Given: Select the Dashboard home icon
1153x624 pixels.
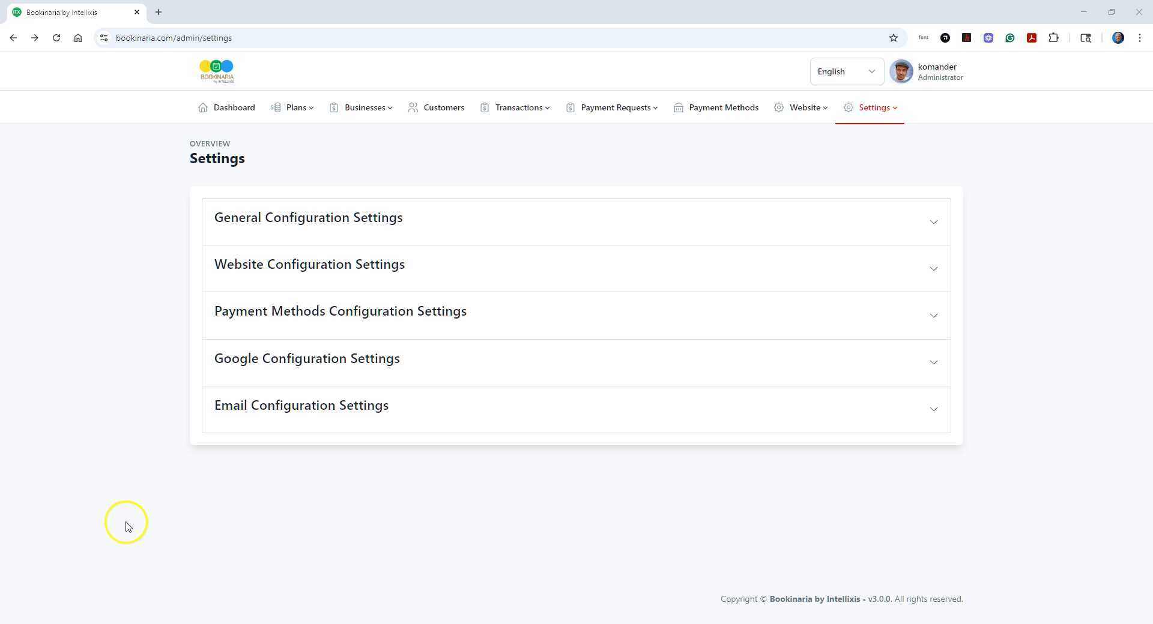Looking at the screenshot, I should [x=203, y=107].
